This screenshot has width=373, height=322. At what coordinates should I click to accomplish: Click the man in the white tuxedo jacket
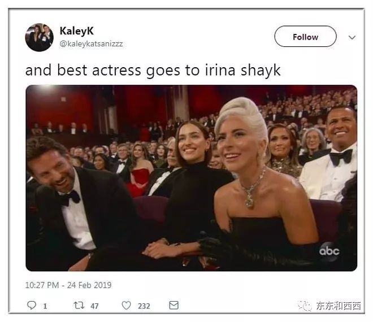point(332,155)
